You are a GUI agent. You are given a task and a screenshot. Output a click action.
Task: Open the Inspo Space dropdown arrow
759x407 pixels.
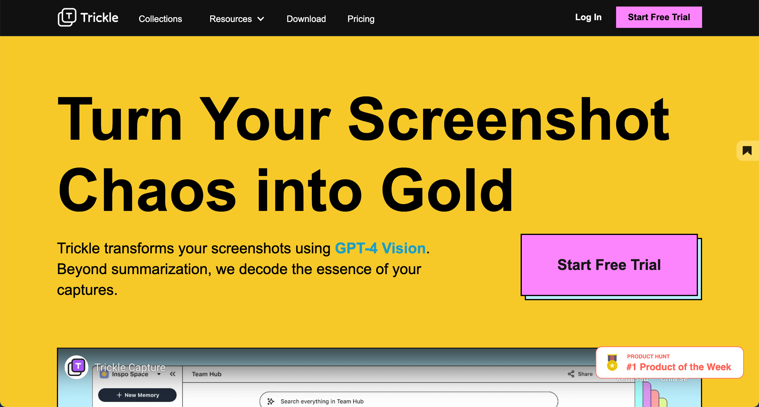click(x=159, y=374)
